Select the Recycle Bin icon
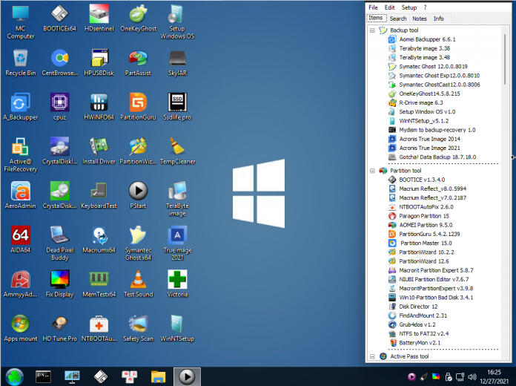516x386 pixels. click(21, 62)
